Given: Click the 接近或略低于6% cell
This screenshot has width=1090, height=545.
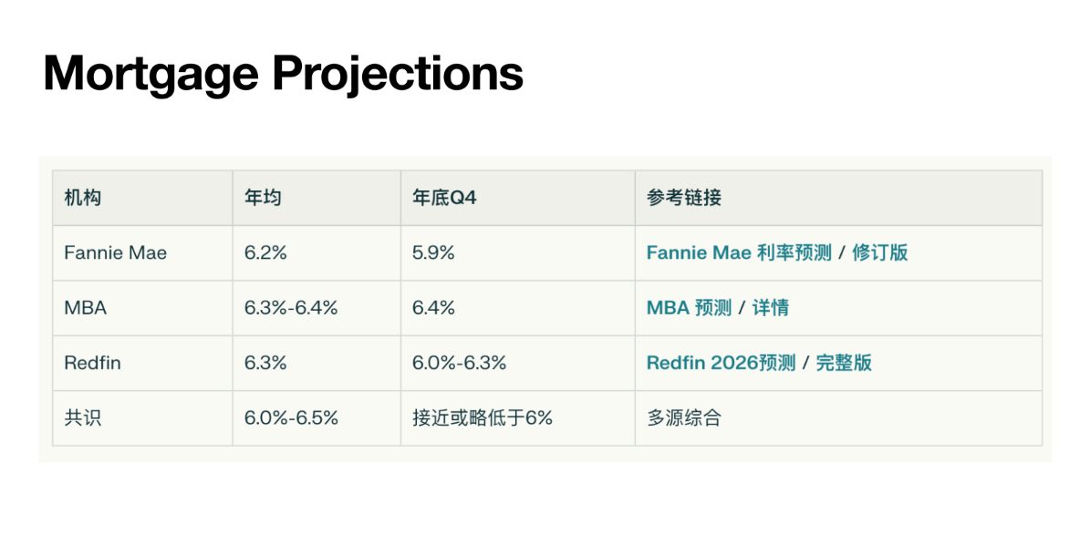Looking at the screenshot, I should [x=518, y=418].
